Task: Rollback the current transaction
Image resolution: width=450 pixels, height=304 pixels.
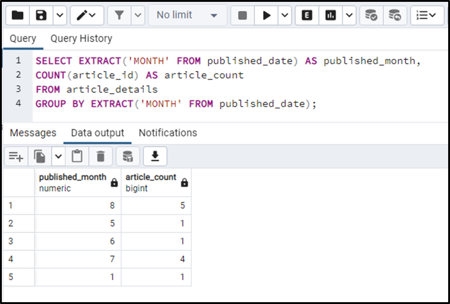Action: pyautogui.click(x=394, y=15)
